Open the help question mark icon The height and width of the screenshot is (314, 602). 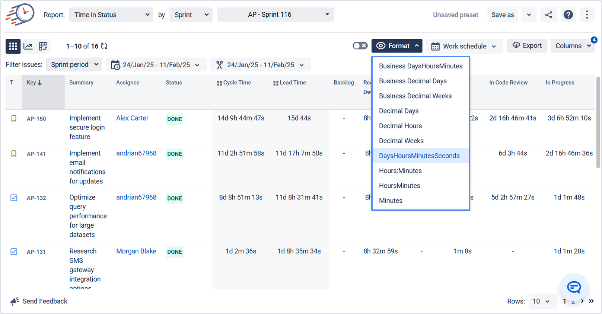pyautogui.click(x=568, y=15)
